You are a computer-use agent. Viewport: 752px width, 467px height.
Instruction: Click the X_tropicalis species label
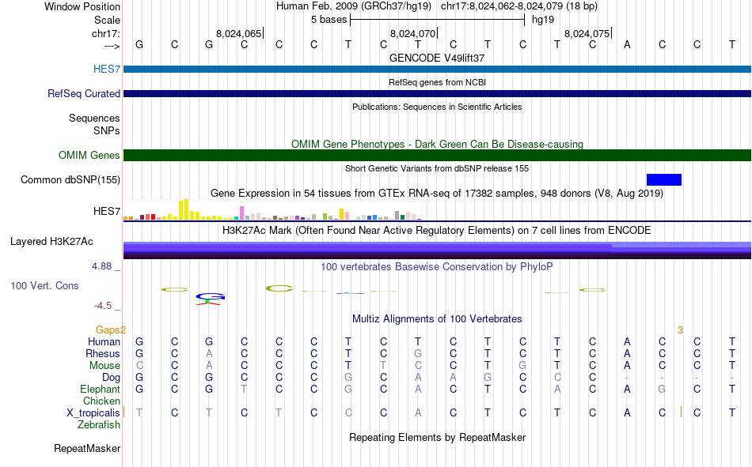coord(93,413)
